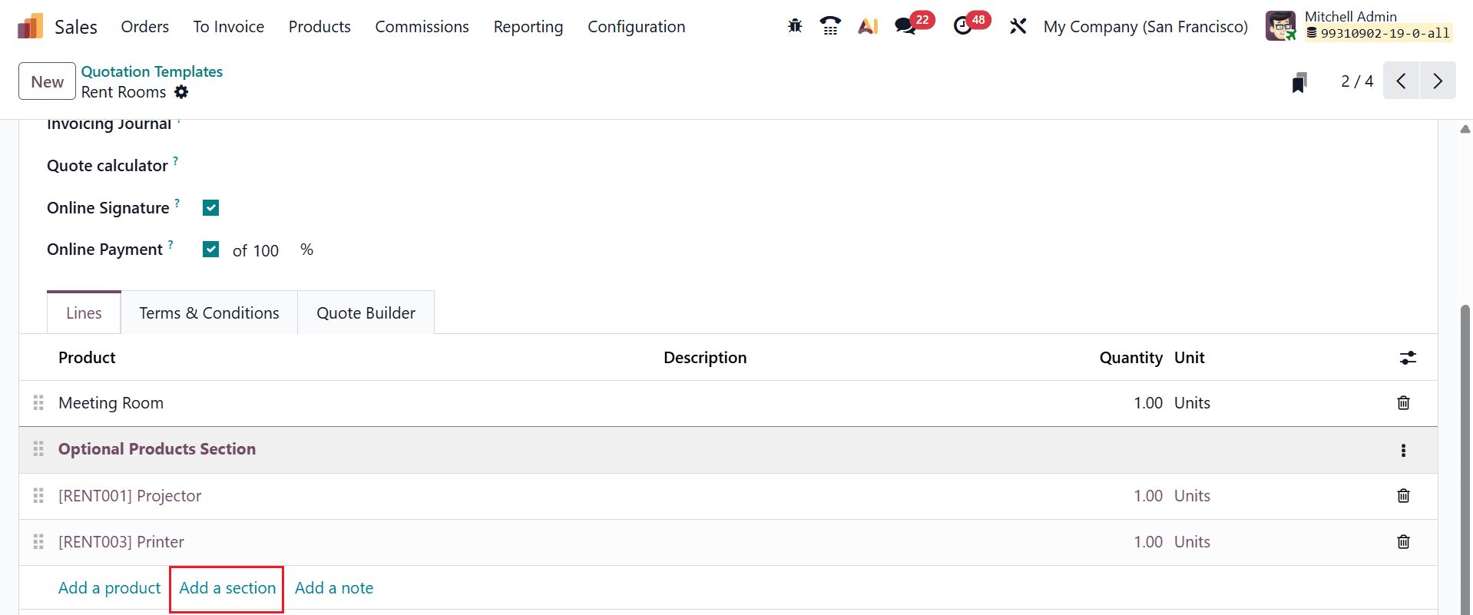Go to the next record with right chevron
This screenshot has width=1473, height=615.
1437,81
